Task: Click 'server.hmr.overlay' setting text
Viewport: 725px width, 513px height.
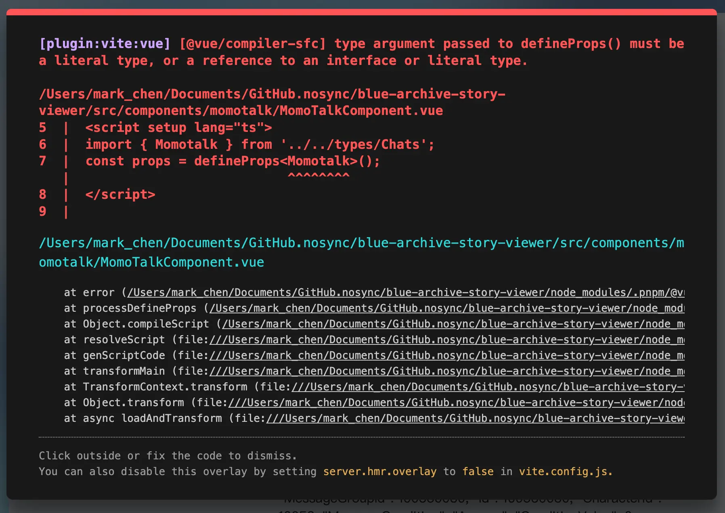Action: (x=380, y=471)
